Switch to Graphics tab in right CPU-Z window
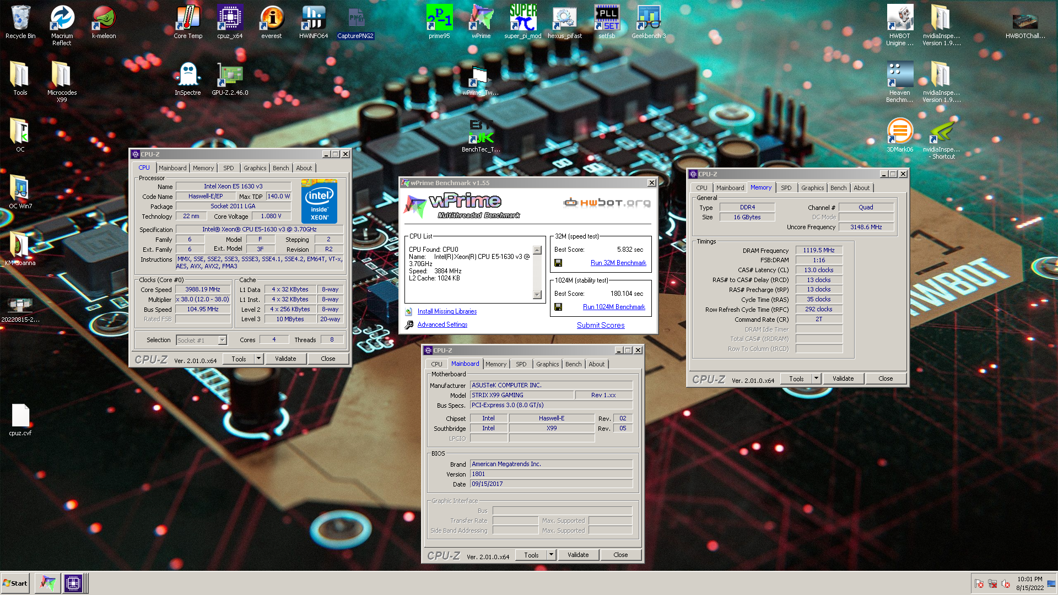 coord(813,188)
